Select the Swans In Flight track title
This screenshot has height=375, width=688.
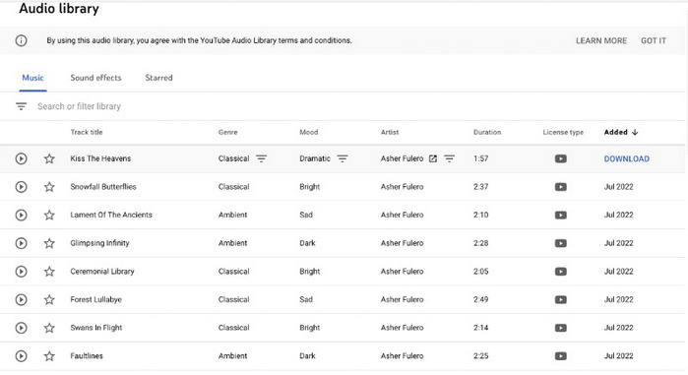(x=96, y=328)
